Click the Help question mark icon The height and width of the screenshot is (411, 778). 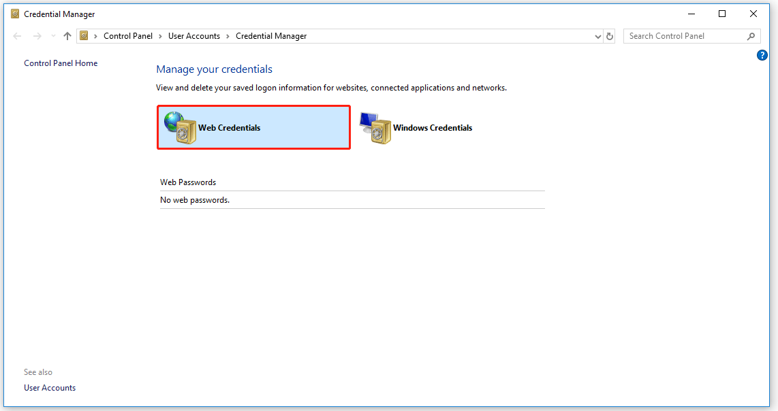[x=762, y=55]
